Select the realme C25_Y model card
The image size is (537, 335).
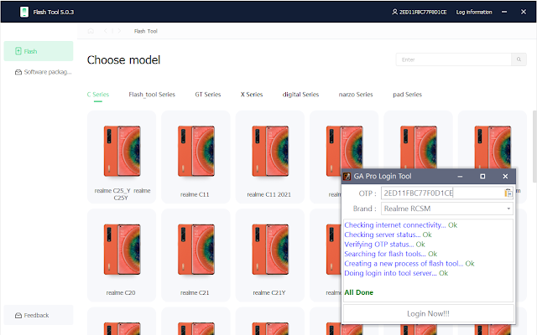[122, 157]
